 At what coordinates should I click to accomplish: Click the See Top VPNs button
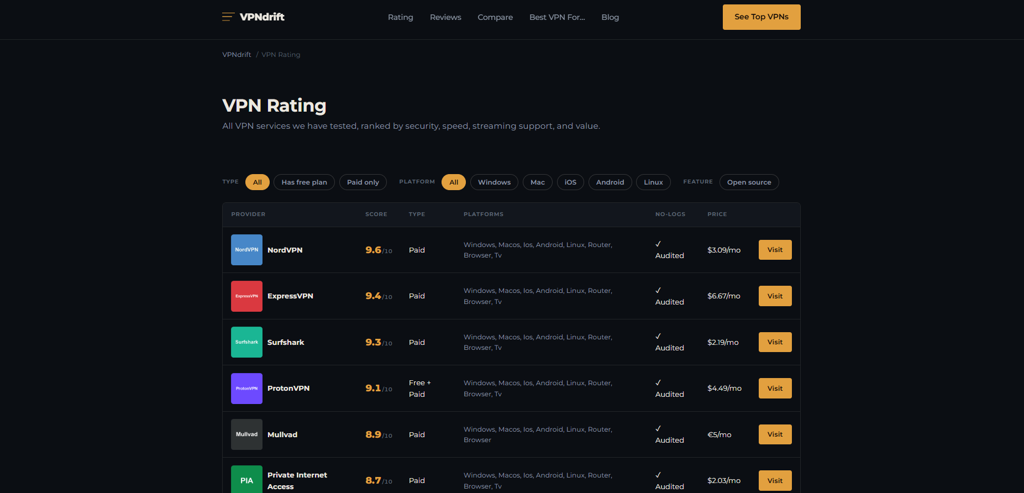click(x=762, y=17)
